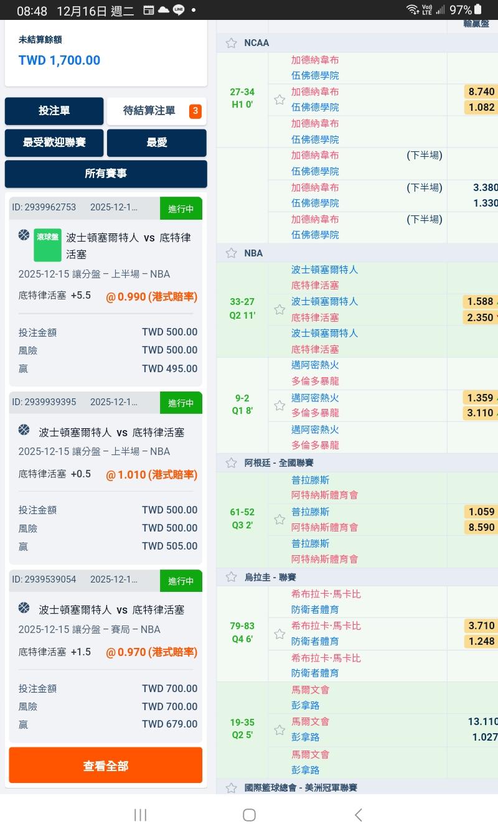The image size is (498, 834).
Task: Open 待結算注單 tab
Action: pyautogui.click(x=156, y=111)
